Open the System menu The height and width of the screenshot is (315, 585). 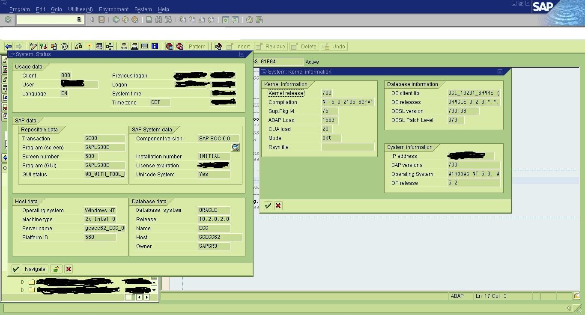(x=143, y=9)
